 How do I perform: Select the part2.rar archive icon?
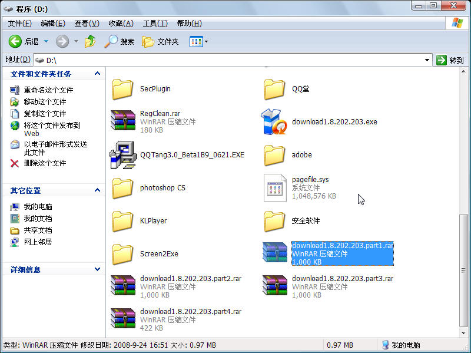123,286
